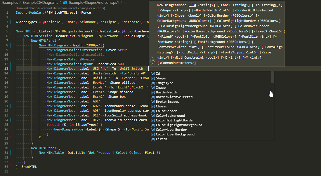Click the property icon beside ColorHighlightBackground
The image size is (321, 176).
pyautogui.click(x=153, y=125)
